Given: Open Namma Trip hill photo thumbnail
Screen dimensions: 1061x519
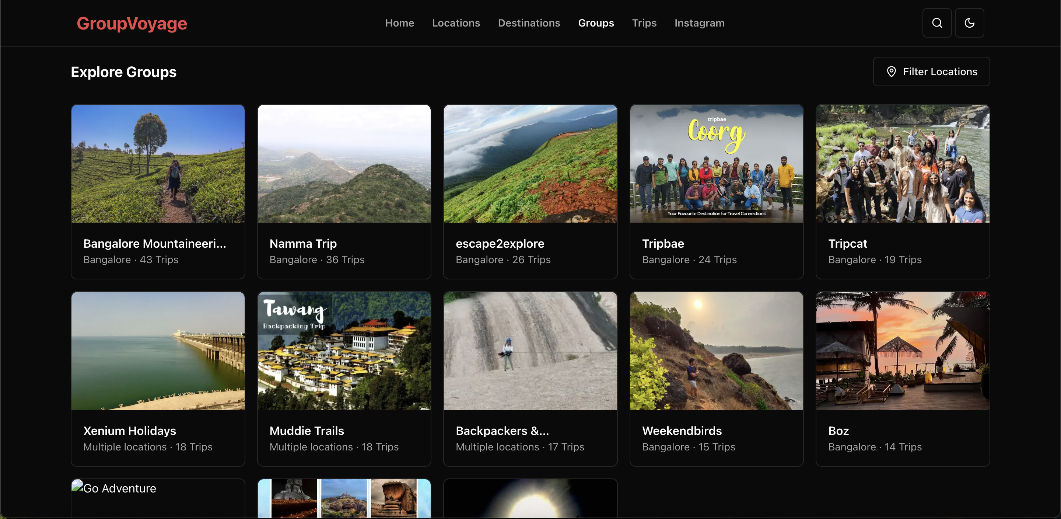Looking at the screenshot, I should 344,164.
